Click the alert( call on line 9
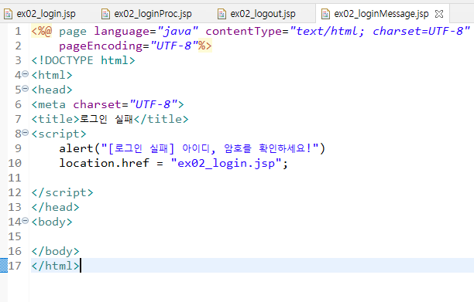Viewport: 474px width, 302px height. coord(79,148)
